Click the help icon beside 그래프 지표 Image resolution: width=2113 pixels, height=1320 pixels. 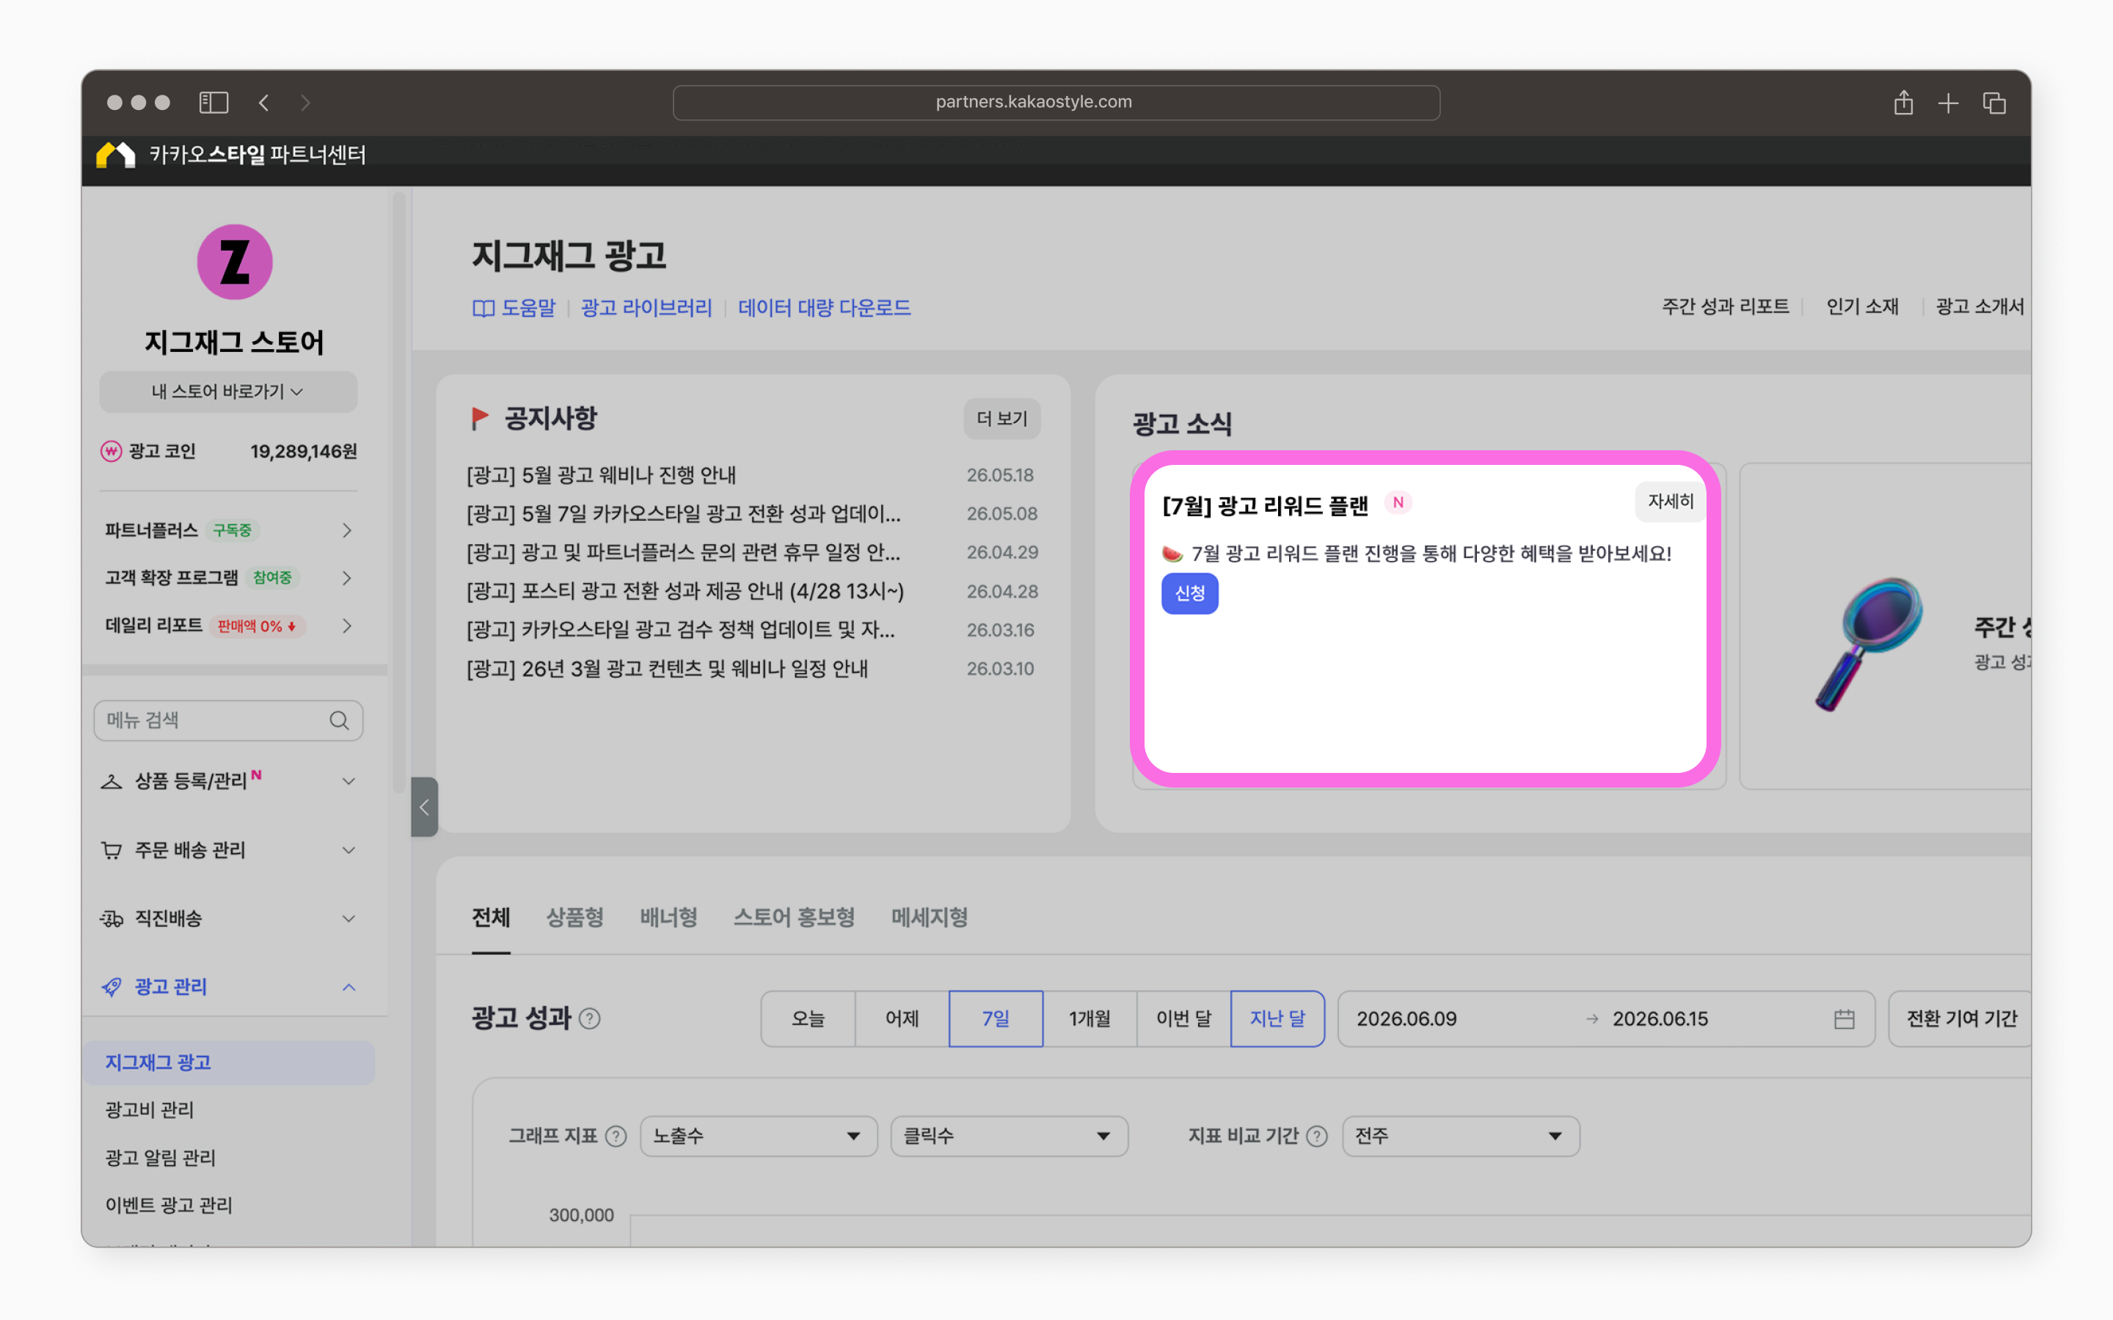coord(616,1136)
